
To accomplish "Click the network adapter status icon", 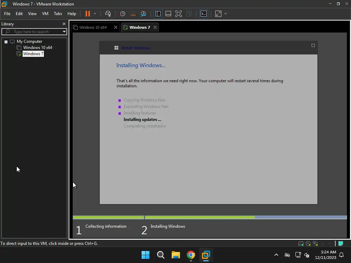I will 315,243.
